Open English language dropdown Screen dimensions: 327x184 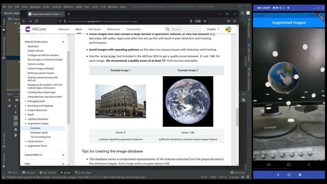[x=213, y=29]
